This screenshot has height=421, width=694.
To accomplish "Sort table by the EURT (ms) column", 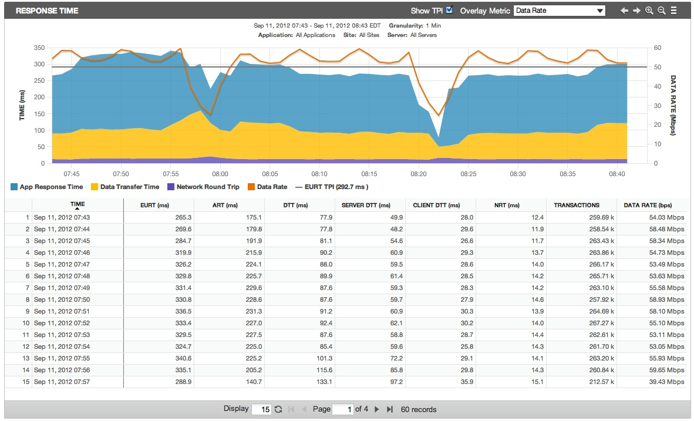I will click(x=155, y=206).
